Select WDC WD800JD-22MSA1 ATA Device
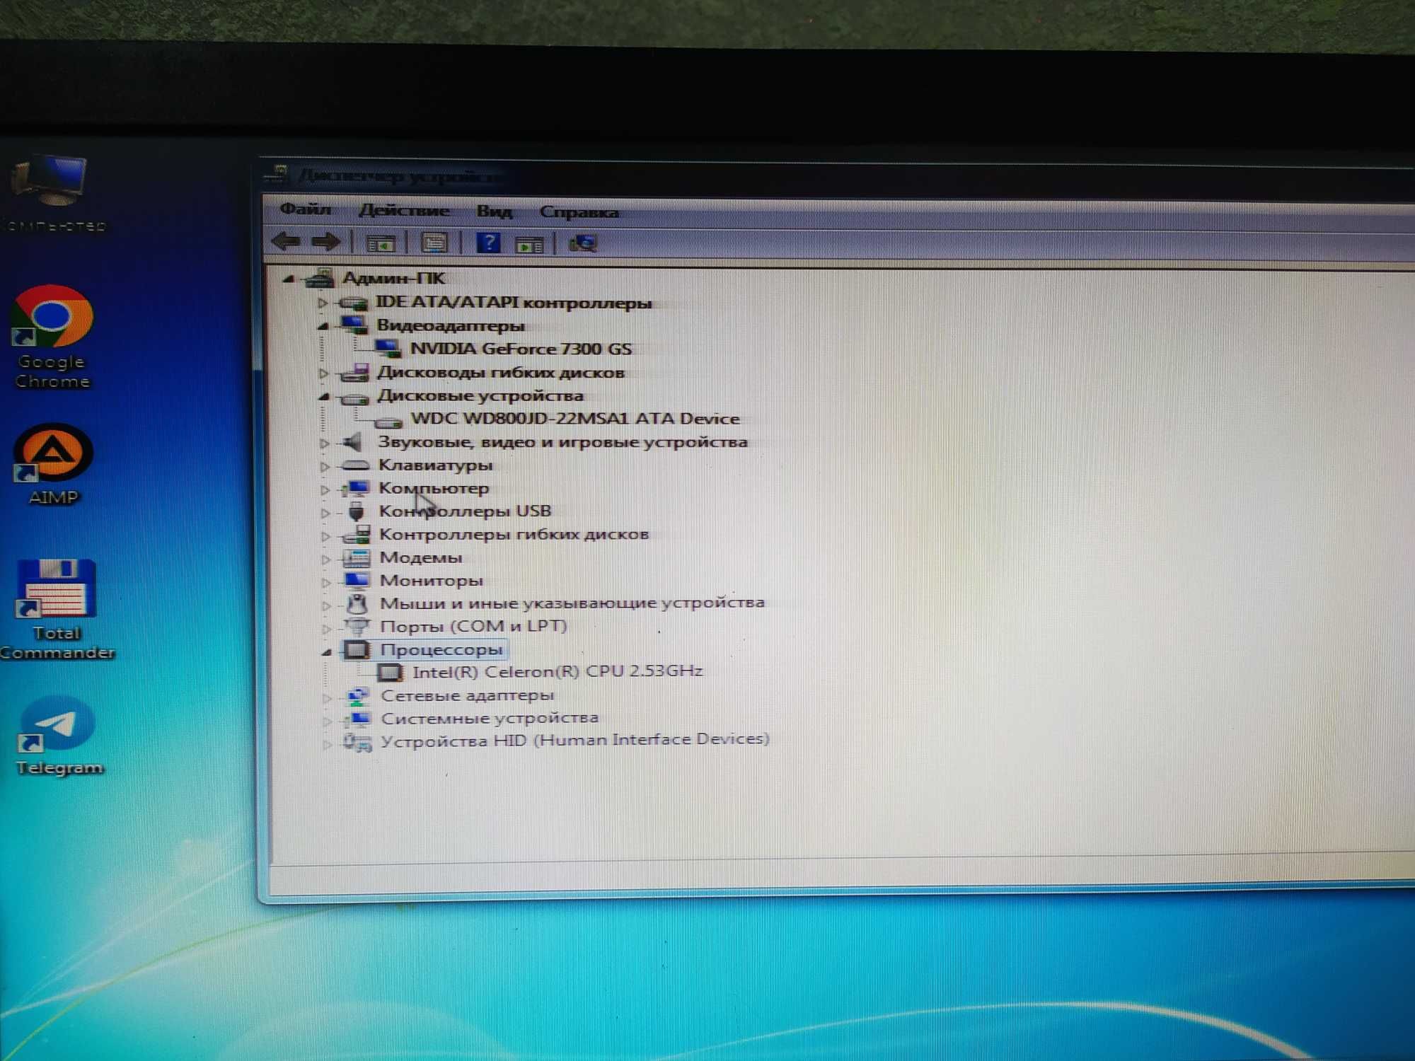The image size is (1415, 1061). click(x=575, y=418)
